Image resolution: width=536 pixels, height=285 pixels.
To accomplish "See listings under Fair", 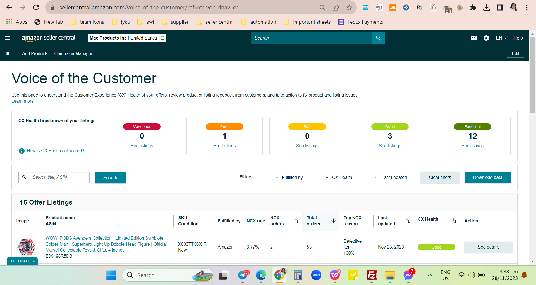I will pyautogui.click(x=307, y=146).
